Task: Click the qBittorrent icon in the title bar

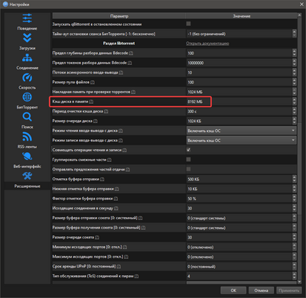Action: tap(5, 4)
